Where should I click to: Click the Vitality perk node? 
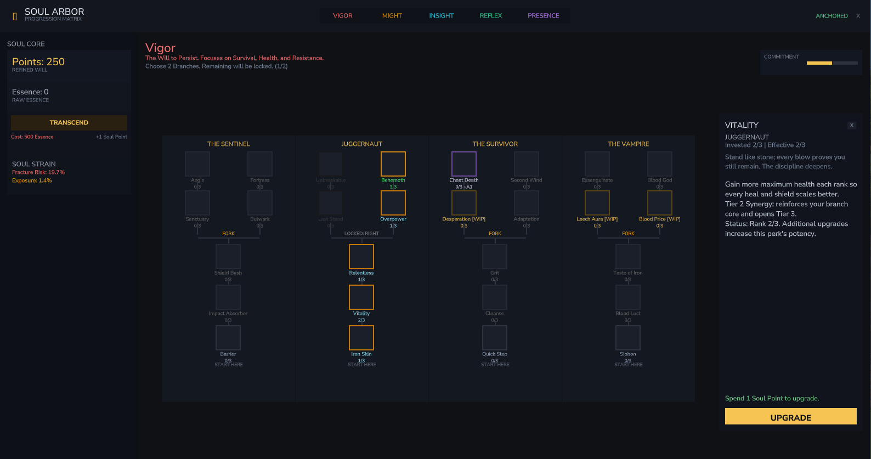pyautogui.click(x=361, y=297)
